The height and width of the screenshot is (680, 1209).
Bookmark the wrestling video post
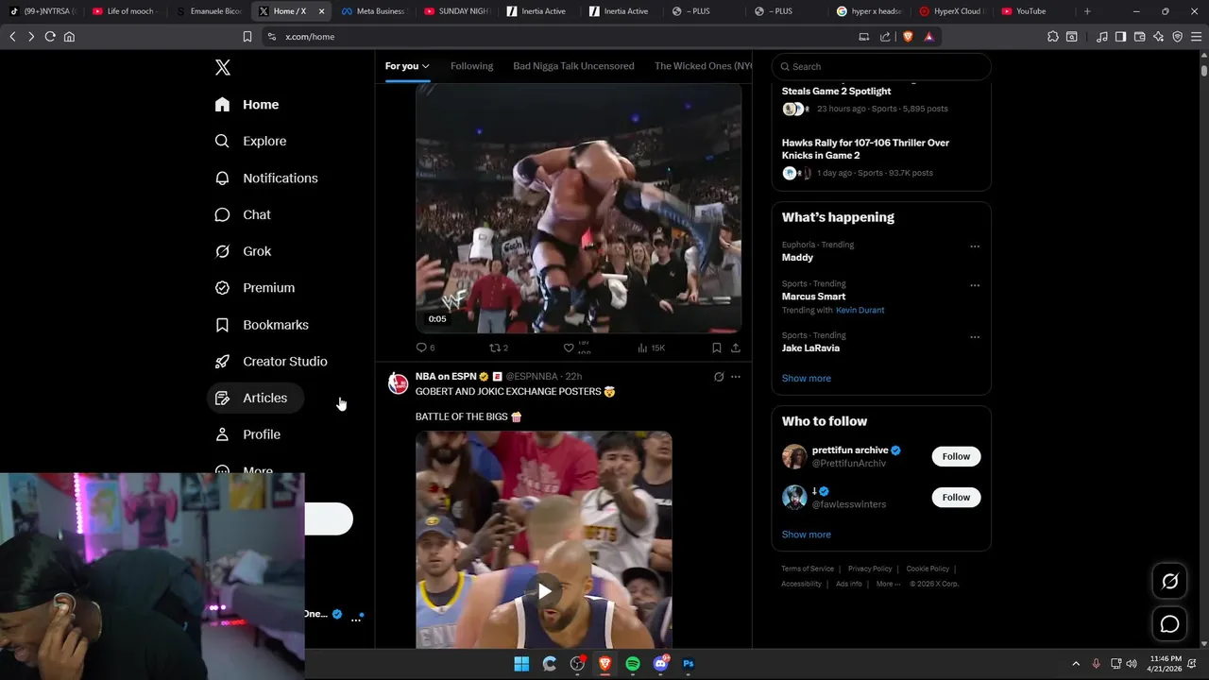717,348
